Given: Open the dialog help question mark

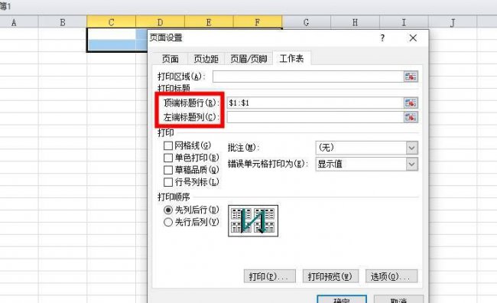Looking at the screenshot, I should point(382,38).
